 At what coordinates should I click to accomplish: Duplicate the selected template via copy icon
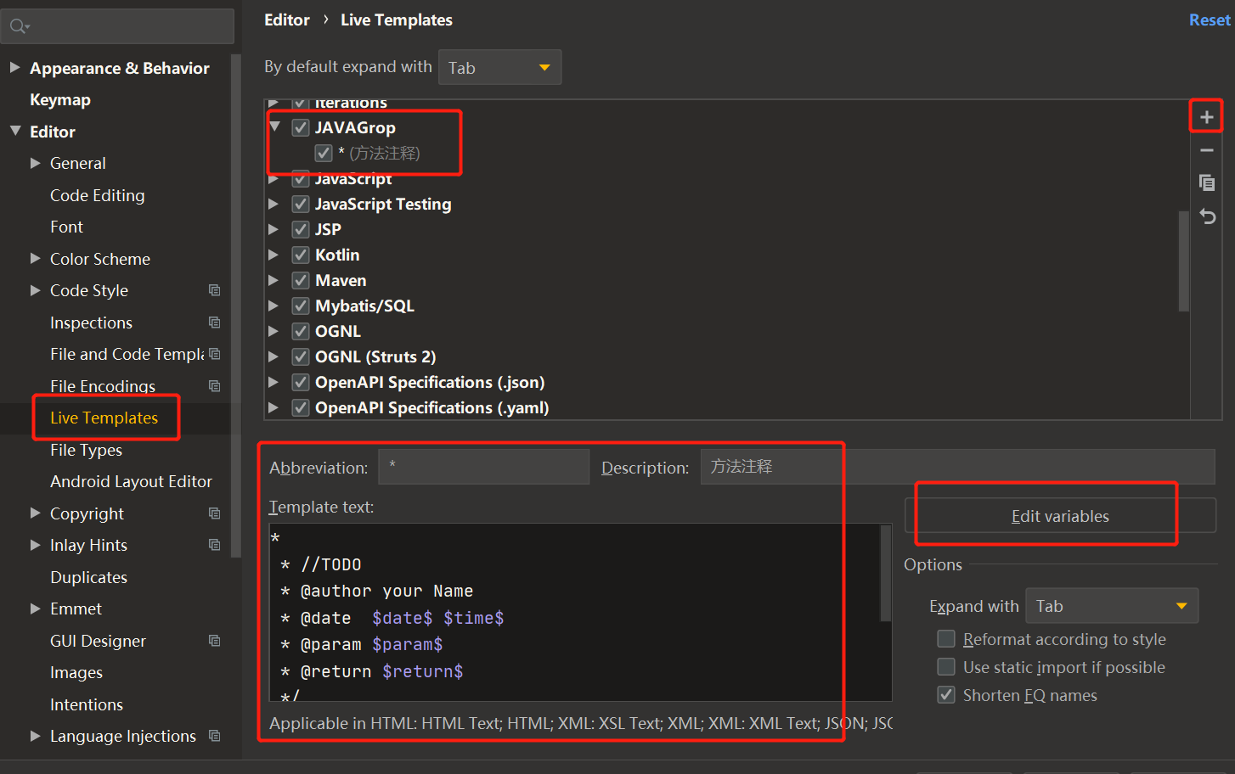pos(1206,182)
